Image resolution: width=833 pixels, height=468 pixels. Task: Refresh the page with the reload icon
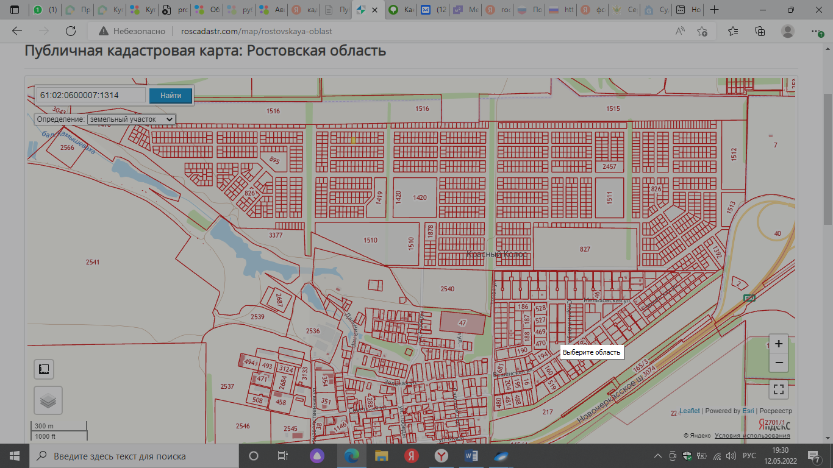pyautogui.click(x=71, y=31)
